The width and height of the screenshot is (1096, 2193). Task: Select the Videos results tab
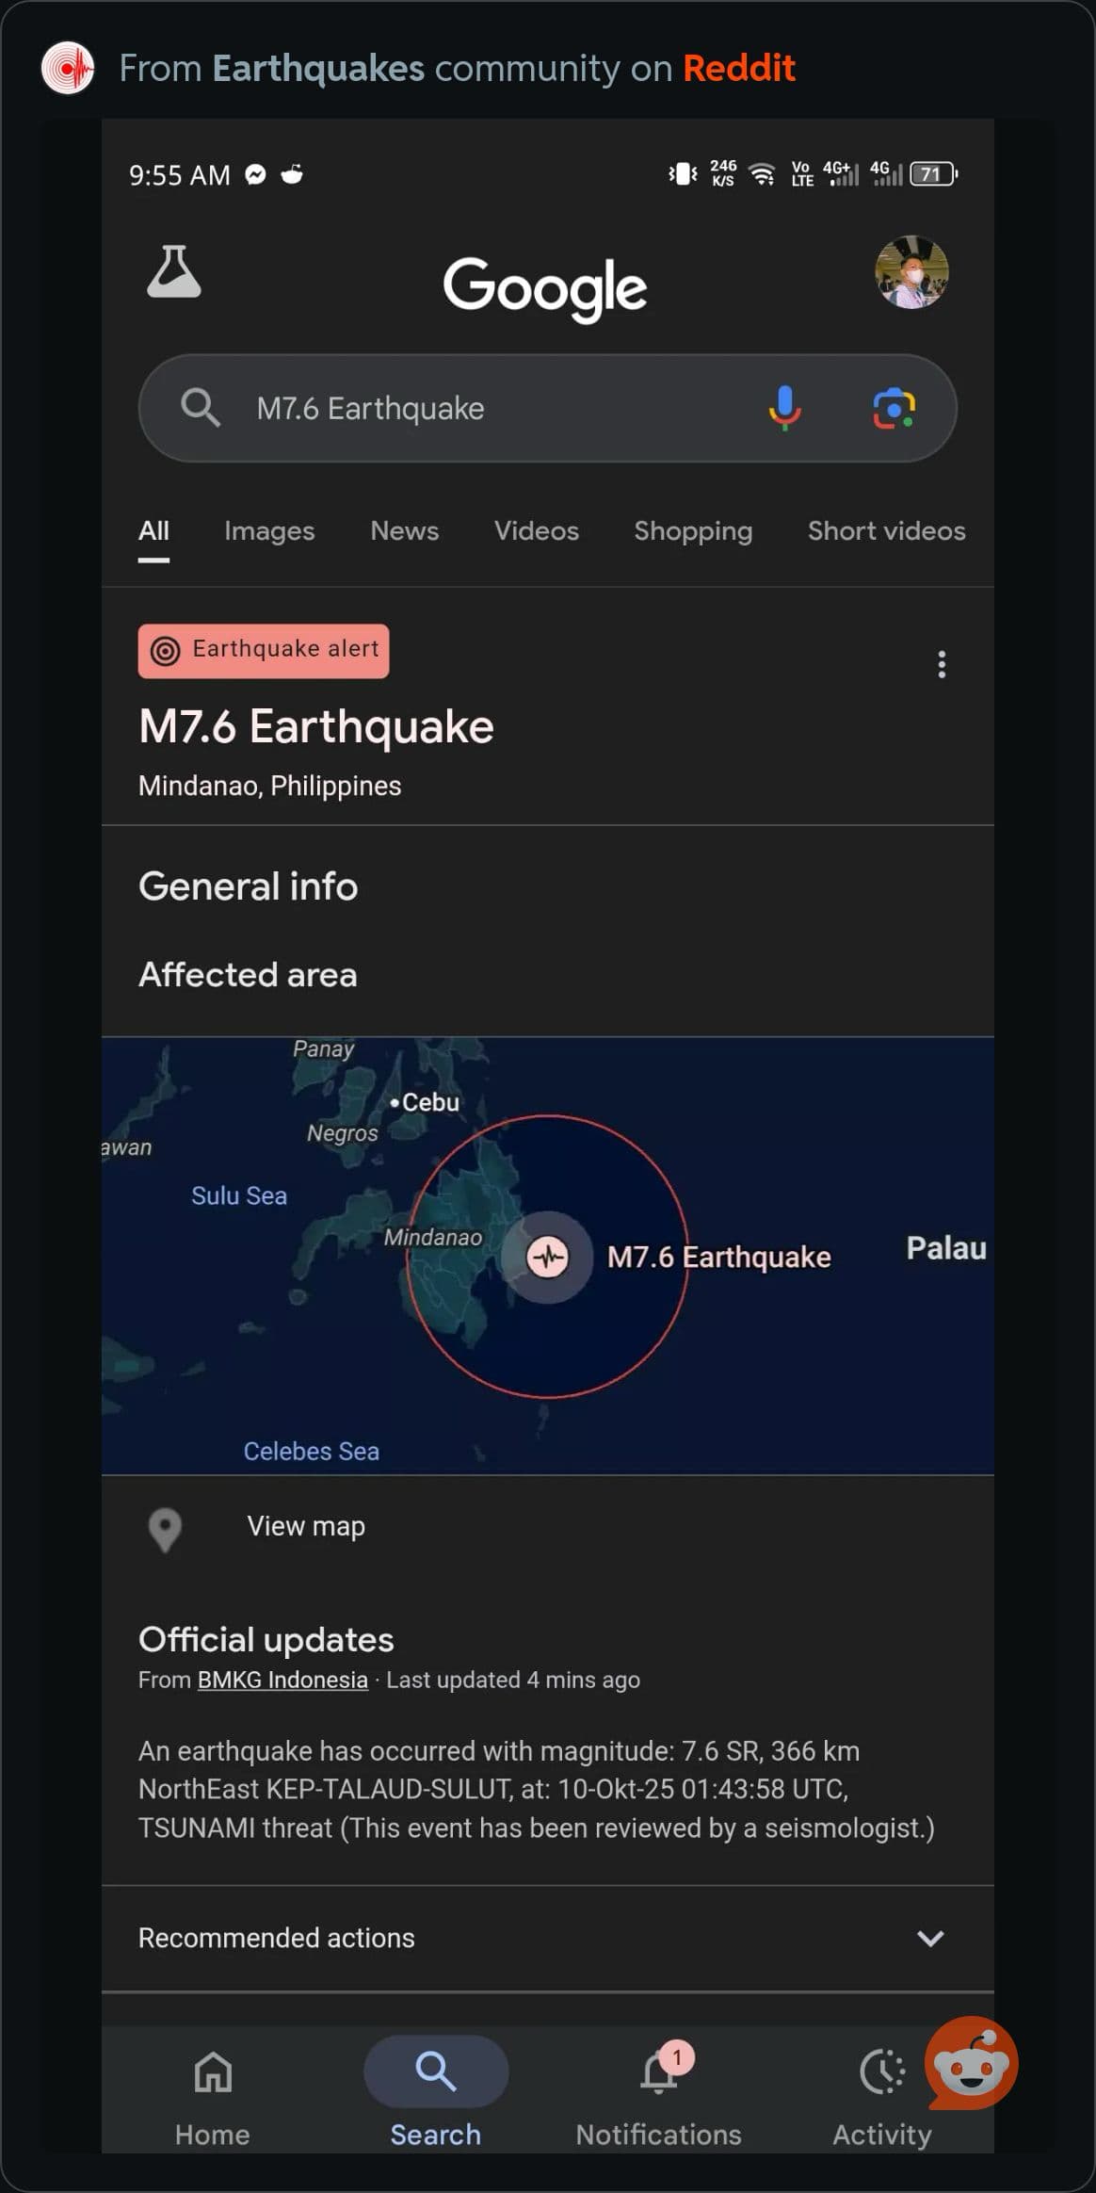pyautogui.click(x=536, y=531)
